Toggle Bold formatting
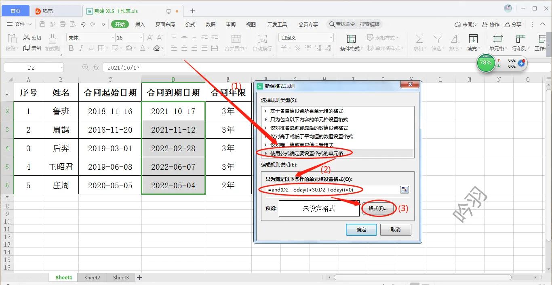Screen dimensions: 552x285 [x=71, y=48]
